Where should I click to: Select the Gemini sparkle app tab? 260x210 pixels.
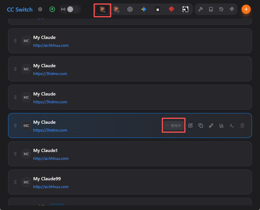144,9
